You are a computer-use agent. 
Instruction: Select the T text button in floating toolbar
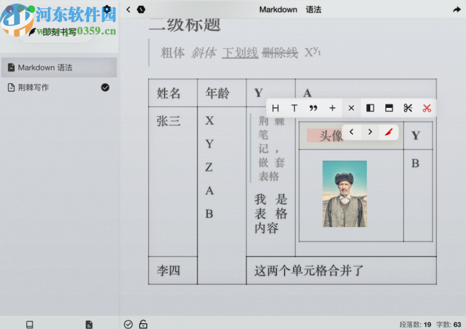(294, 108)
